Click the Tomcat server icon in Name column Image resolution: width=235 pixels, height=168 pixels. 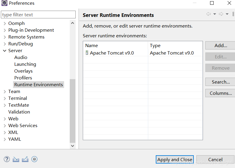click(x=87, y=53)
